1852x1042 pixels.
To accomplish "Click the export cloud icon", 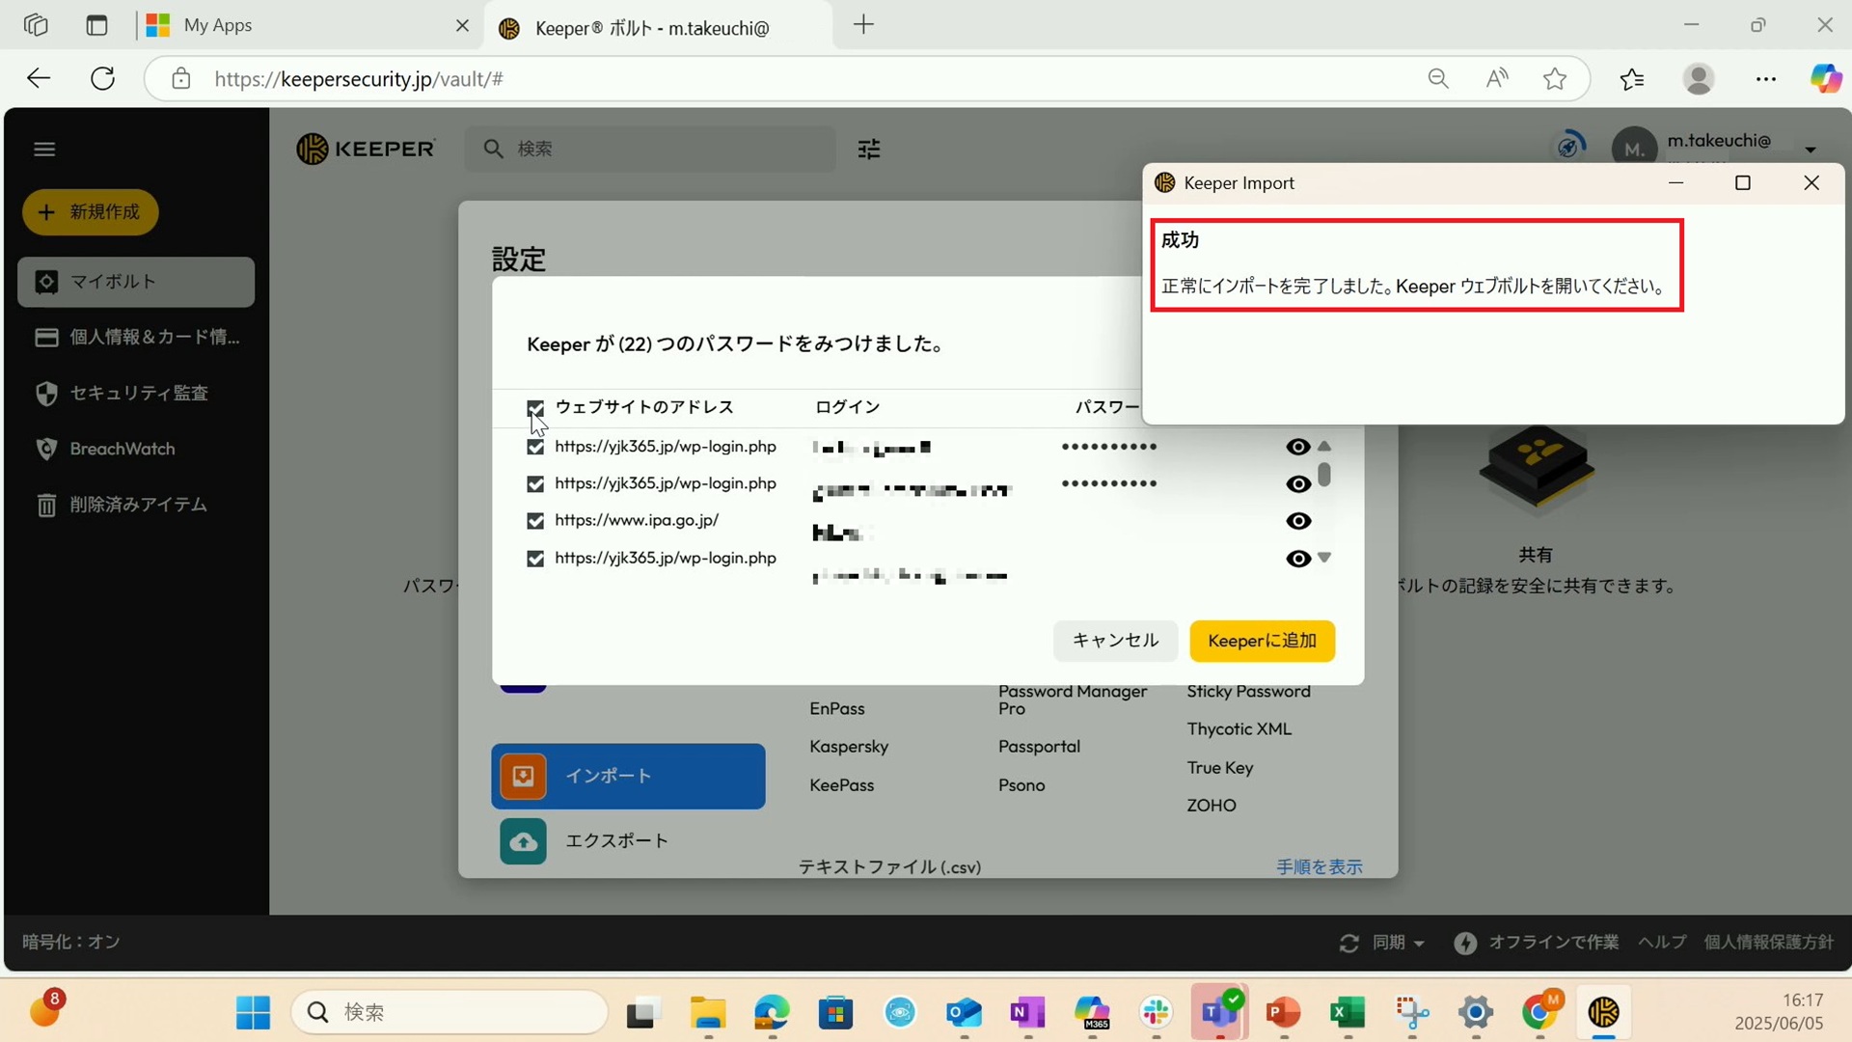I will tap(523, 841).
